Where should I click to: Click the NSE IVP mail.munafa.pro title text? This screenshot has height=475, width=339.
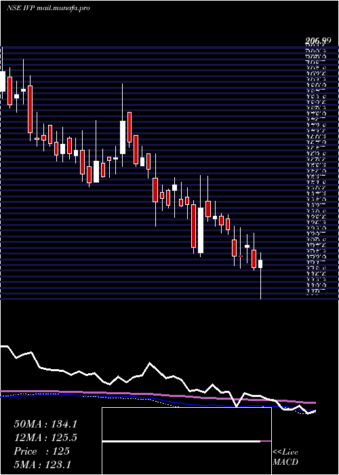(48, 8)
